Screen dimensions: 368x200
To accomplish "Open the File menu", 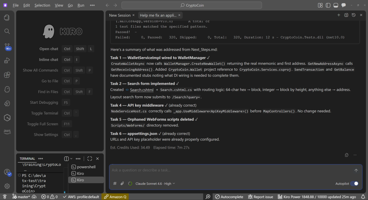I will coord(16,5).
